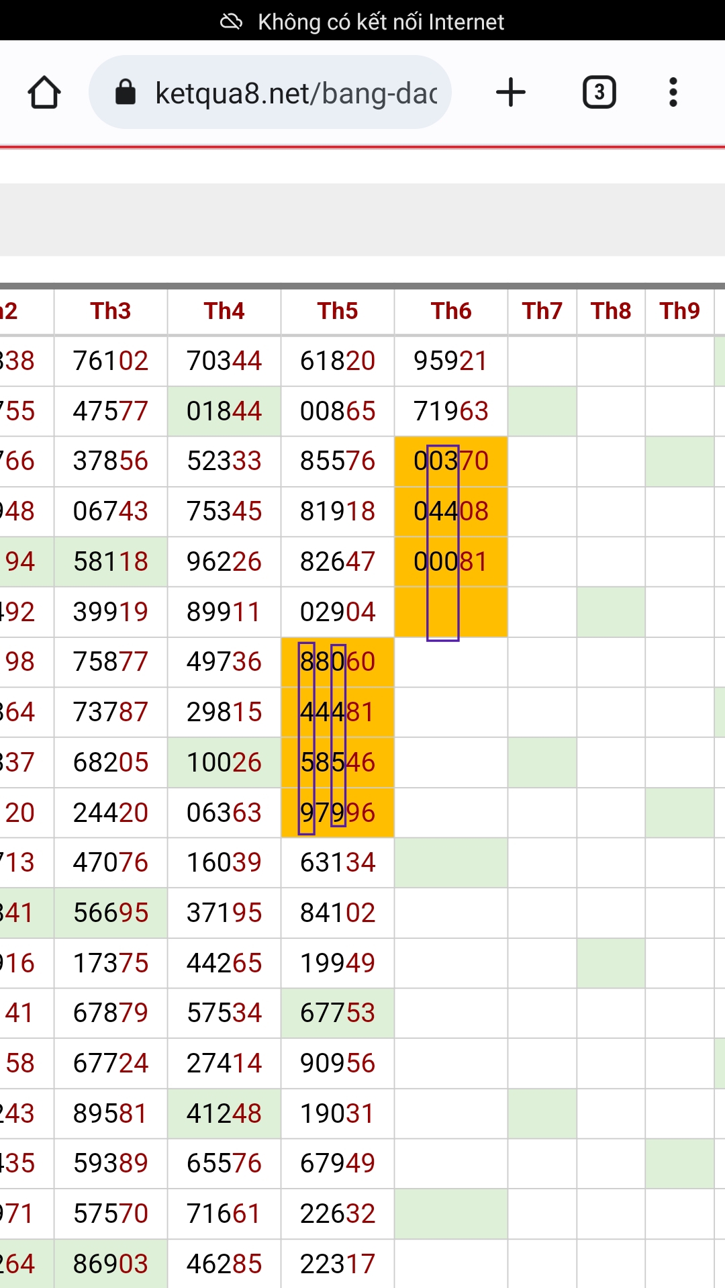Tap the green cell containing 01844
Image resolution: width=725 pixels, height=1288 pixels.
pyautogui.click(x=224, y=411)
